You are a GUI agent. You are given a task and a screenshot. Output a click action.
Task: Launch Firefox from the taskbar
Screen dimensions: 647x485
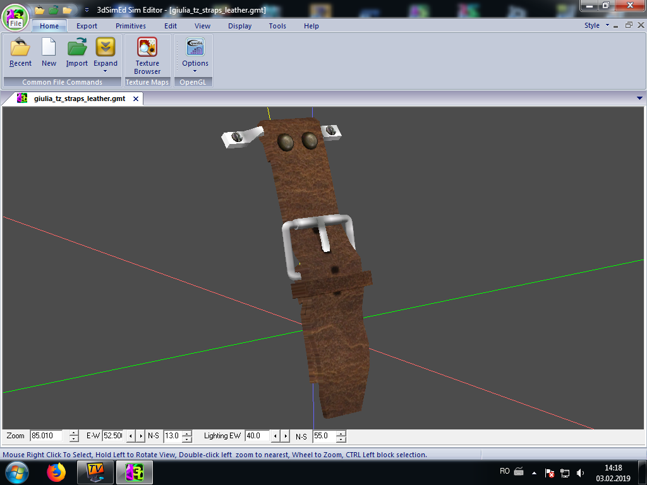56,472
